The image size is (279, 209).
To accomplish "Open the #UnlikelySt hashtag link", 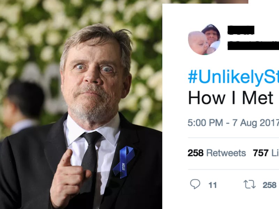I will pyautogui.click(x=233, y=78).
